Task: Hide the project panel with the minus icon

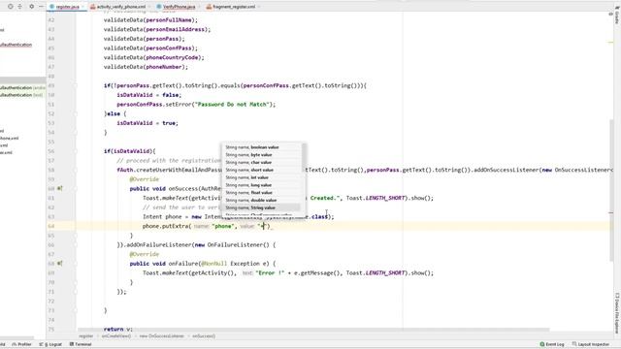Action: click(41, 7)
